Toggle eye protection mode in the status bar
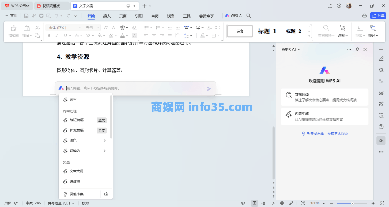The width and height of the screenshot is (389, 207). (x=243, y=203)
